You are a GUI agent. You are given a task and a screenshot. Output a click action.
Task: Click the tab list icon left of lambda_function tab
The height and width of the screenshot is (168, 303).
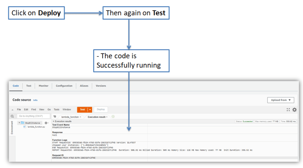click(x=55, y=117)
